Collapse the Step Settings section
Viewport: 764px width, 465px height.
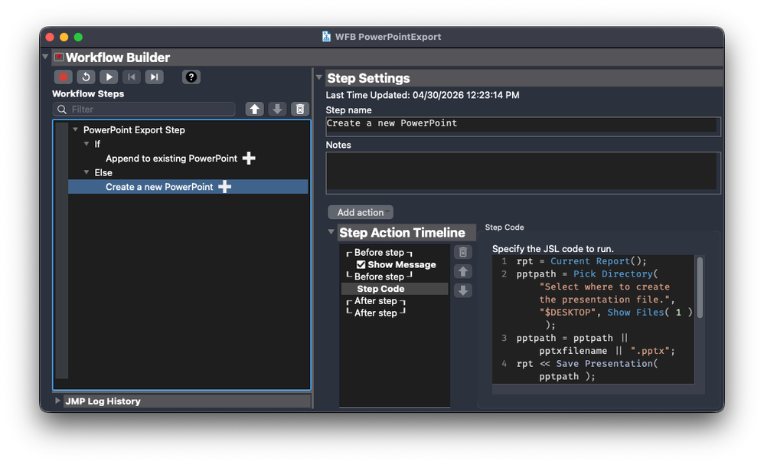click(x=319, y=77)
